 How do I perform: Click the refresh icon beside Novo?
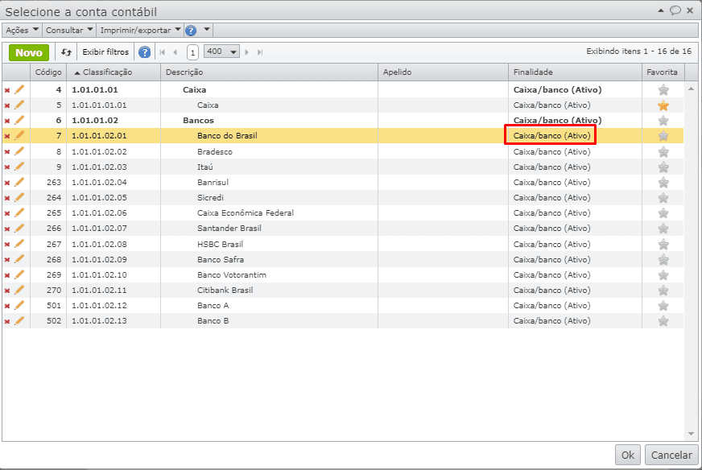[67, 52]
